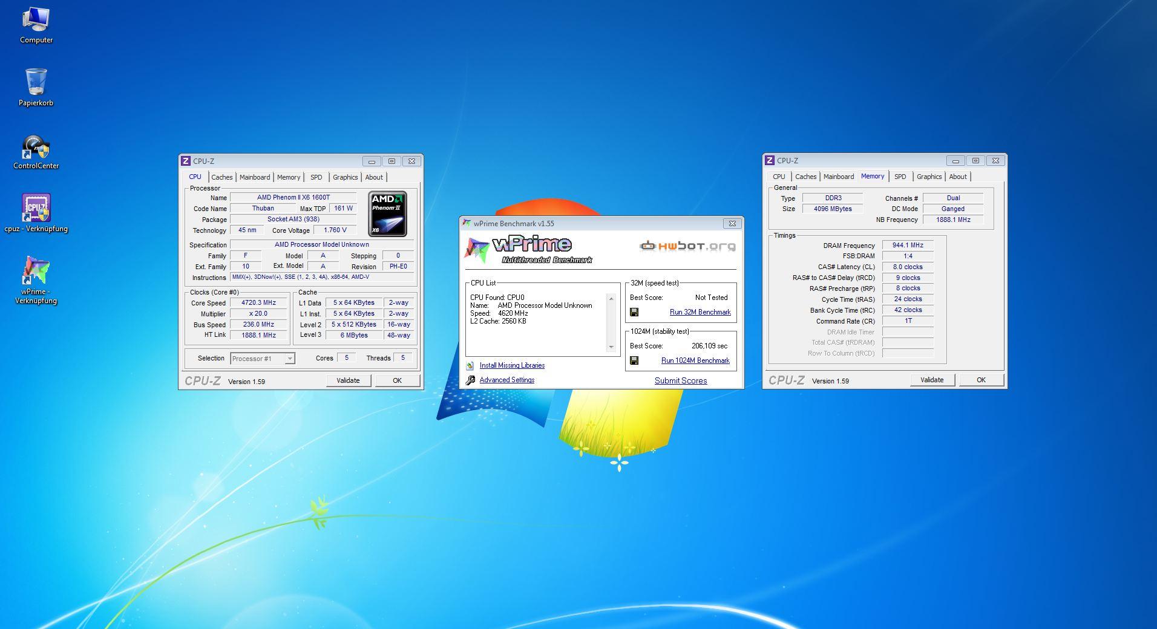This screenshot has height=629, width=1157.
Task: Open Graphics tab in right CPU-Z window
Action: click(x=929, y=177)
